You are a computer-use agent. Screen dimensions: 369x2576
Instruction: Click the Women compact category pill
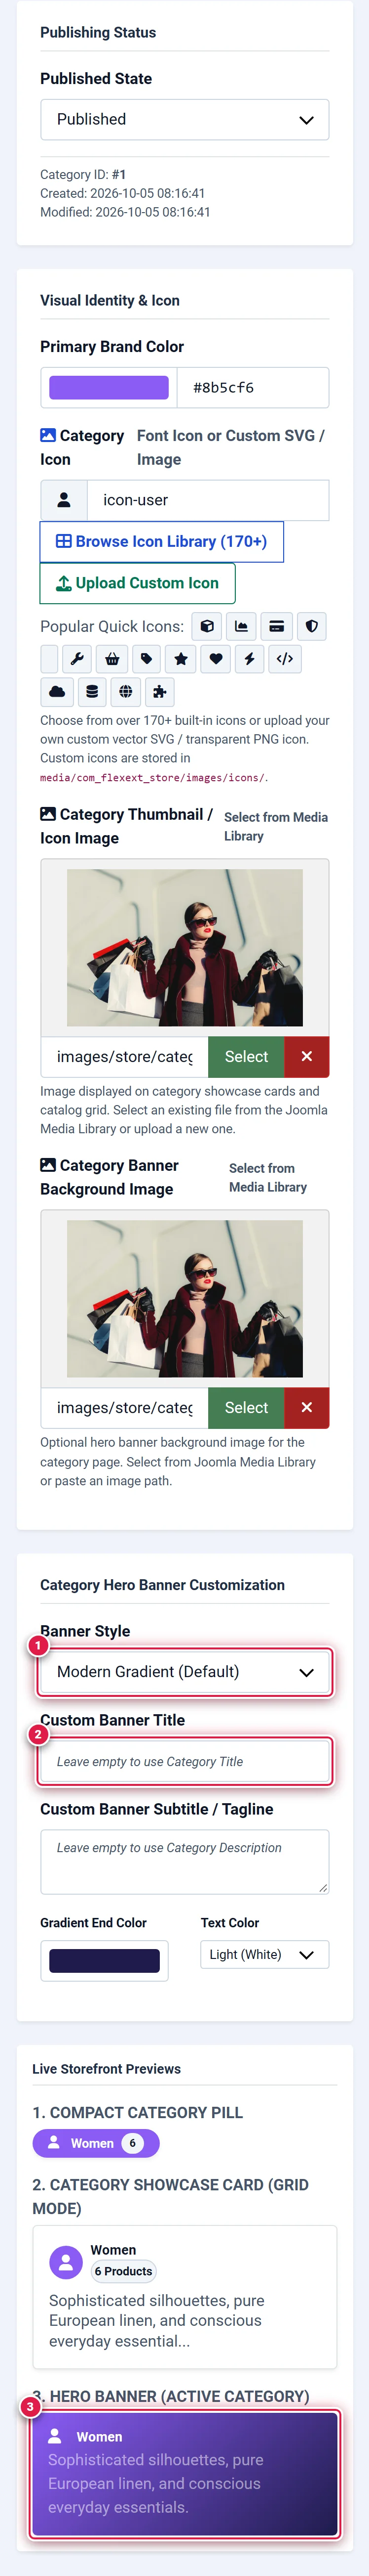[96, 2142]
